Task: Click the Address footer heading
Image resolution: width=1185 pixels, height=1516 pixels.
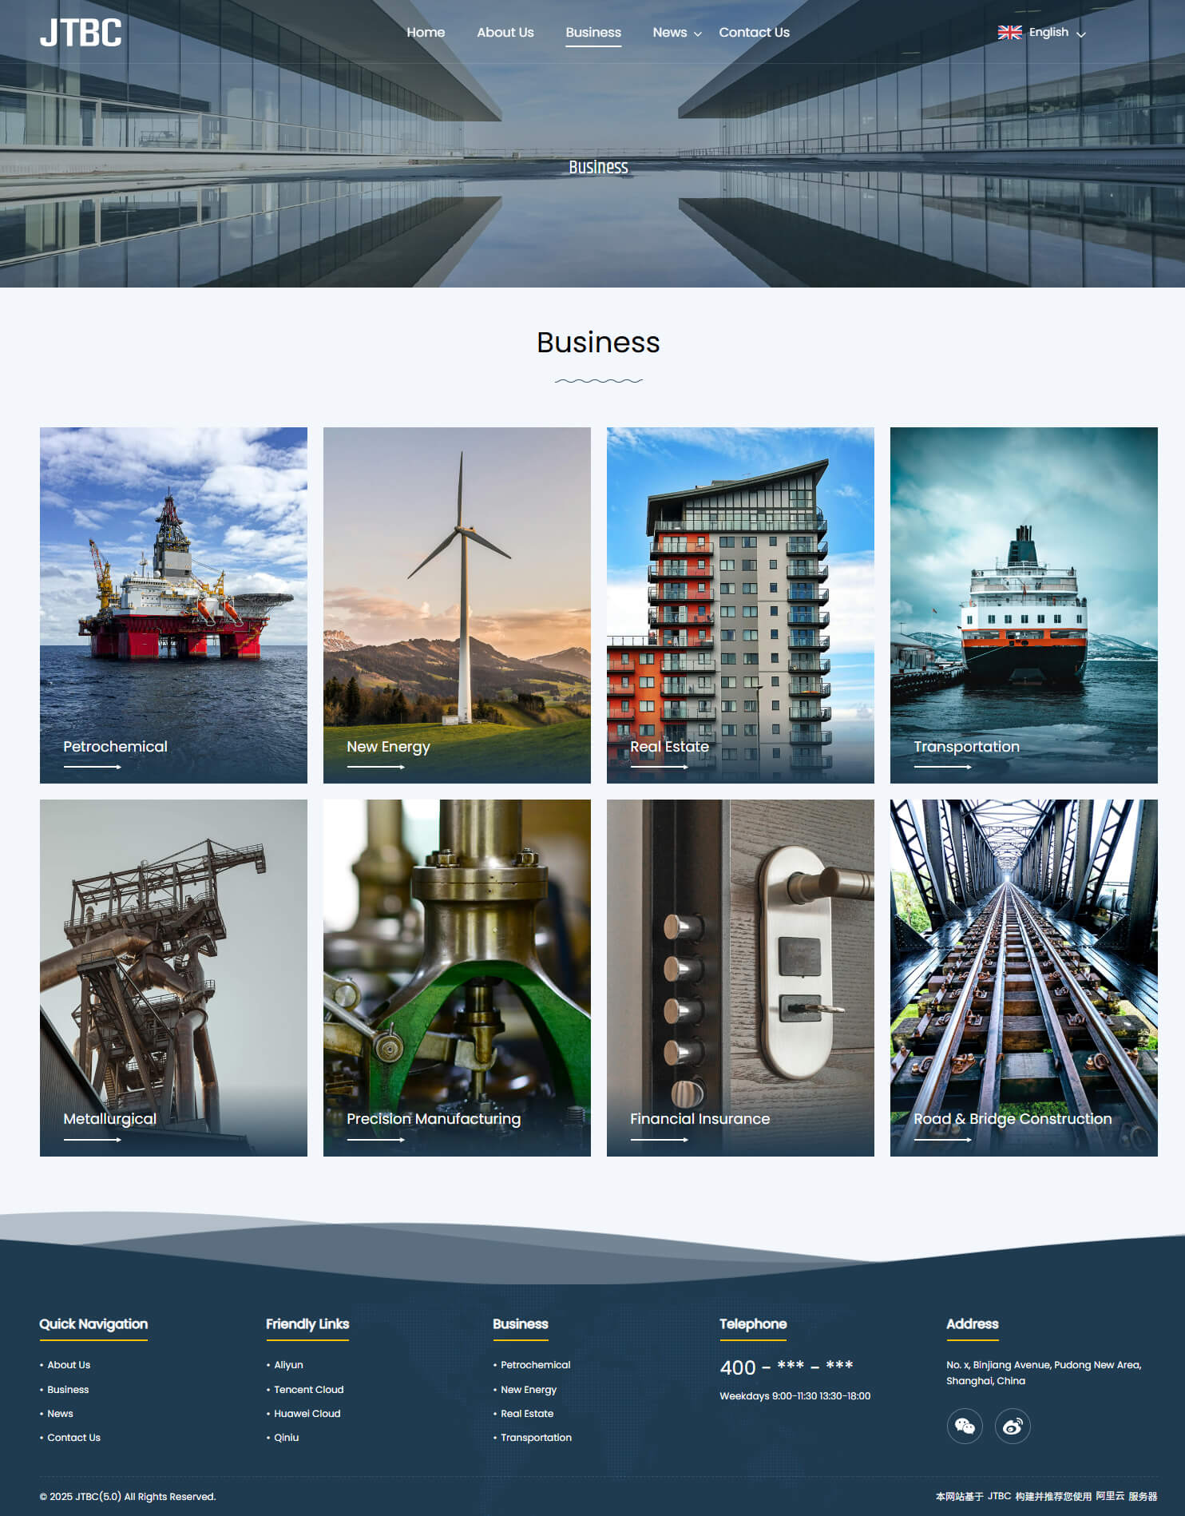Action: pos(972,1324)
